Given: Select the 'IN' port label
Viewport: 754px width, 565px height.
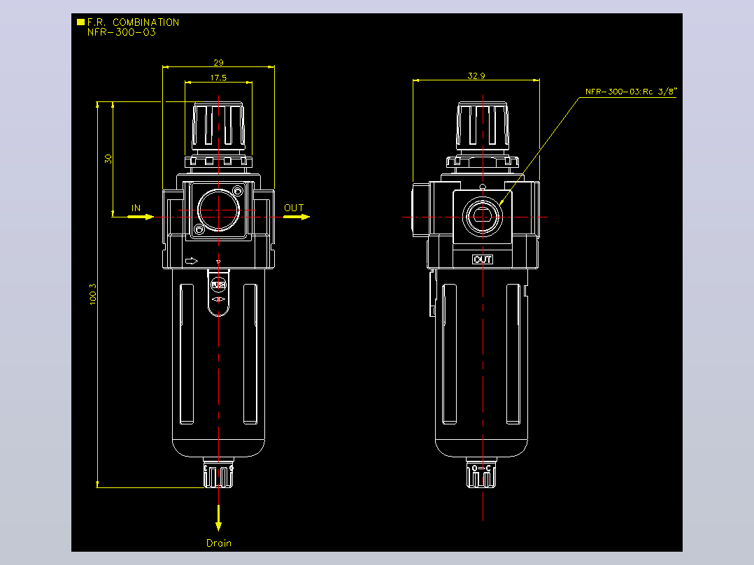Looking at the screenshot, I should [136, 208].
